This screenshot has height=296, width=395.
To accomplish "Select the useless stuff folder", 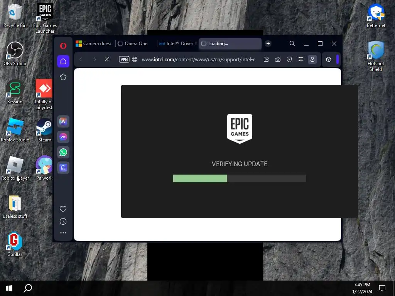I will point(15,207).
